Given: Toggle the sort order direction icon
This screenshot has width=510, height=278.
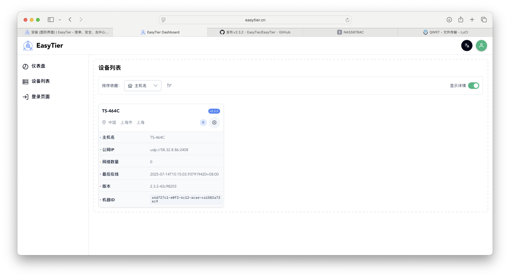Looking at the screenshot, I should tap(169, 86).
